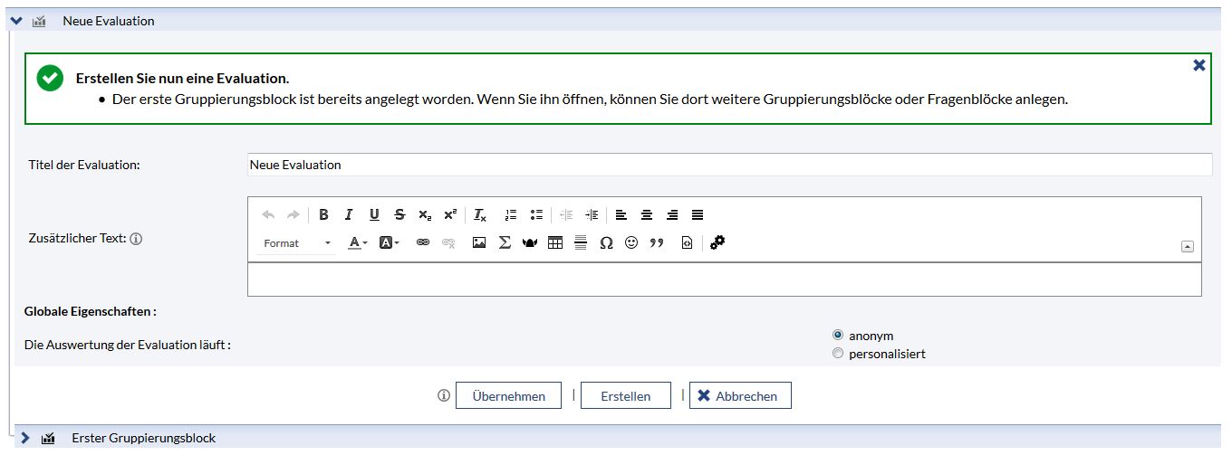
Task: Click the Erstellen button
Action: (625, 396)
